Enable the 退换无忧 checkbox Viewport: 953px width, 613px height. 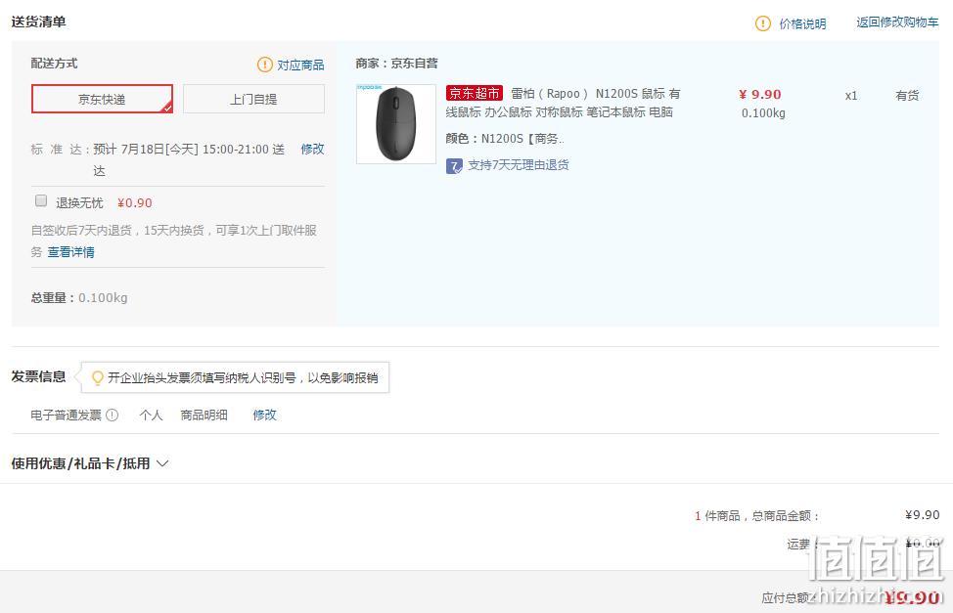[x=41, y=200]
